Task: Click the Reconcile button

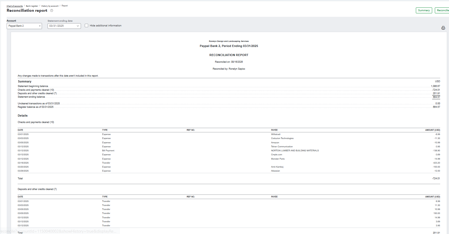Action: coord(443,10)
